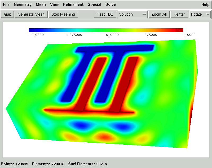
Task: Click the Points: 129635 status text
Action: (15, 164)
